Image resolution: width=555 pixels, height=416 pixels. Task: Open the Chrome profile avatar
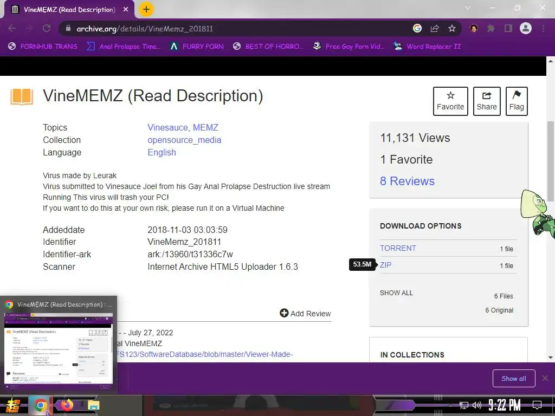coord(526,28)
